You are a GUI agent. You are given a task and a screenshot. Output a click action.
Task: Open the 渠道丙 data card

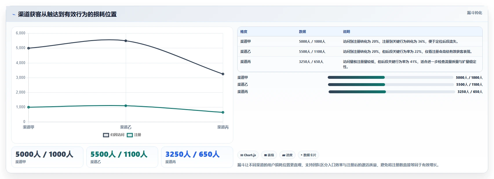pyautogui.click(x=197, y=157)
